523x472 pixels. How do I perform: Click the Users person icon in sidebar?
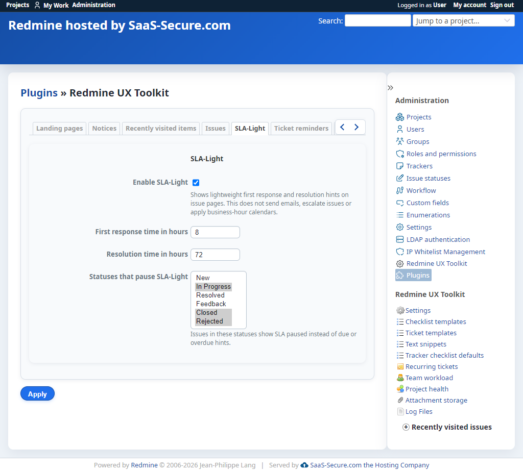coord(399,129)
